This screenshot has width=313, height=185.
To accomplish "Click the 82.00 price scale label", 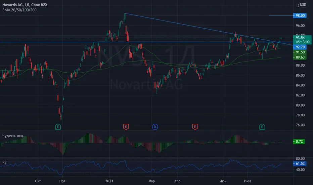I will (300, 95).
